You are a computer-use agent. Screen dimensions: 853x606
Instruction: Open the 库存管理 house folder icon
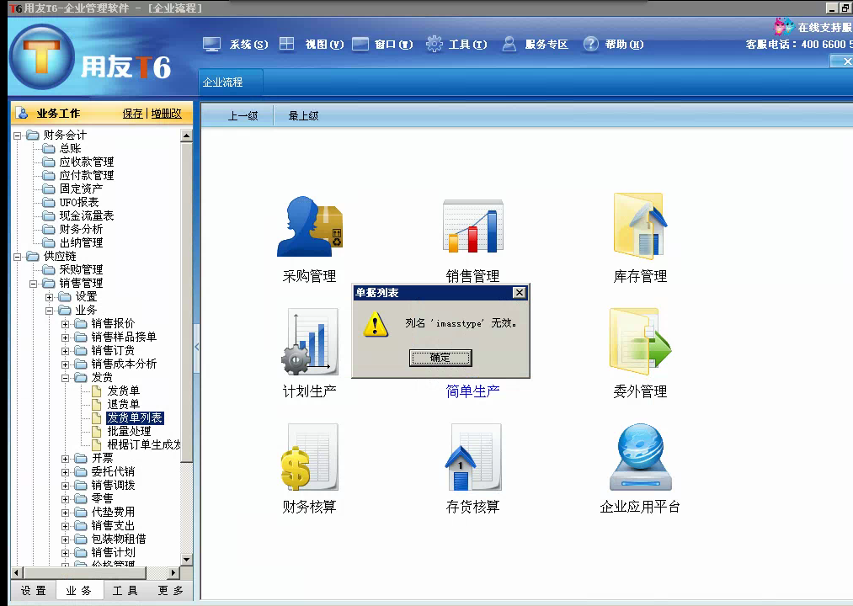pyautogui.click(x=640, y=226)
